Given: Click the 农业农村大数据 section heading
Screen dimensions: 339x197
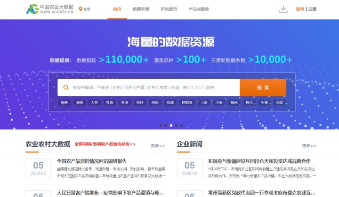Looking at the screenshot, I should click(x=48, y=144).
